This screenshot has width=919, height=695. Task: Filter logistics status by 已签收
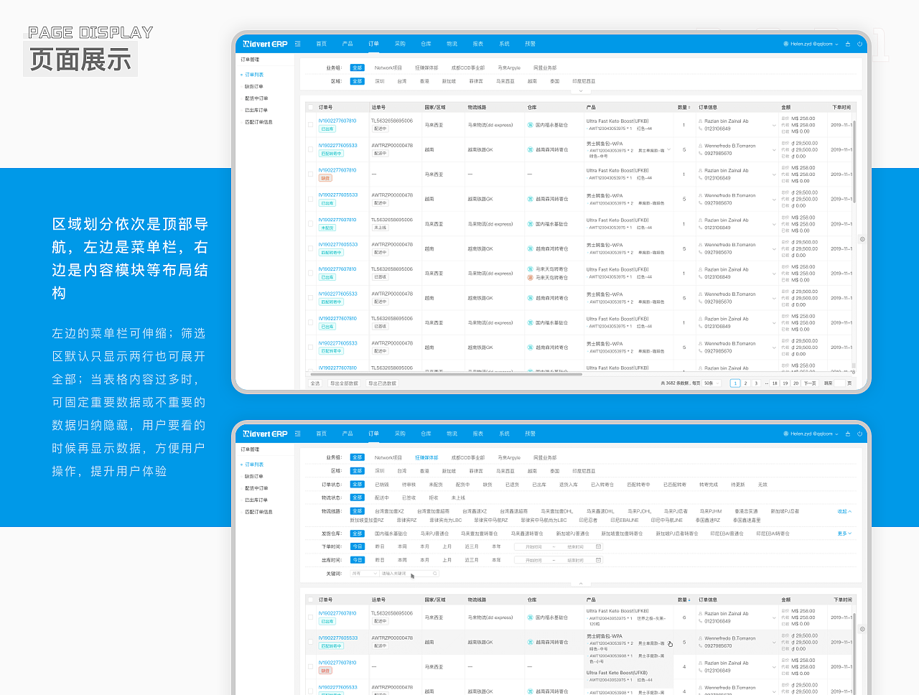pos(409,498)
